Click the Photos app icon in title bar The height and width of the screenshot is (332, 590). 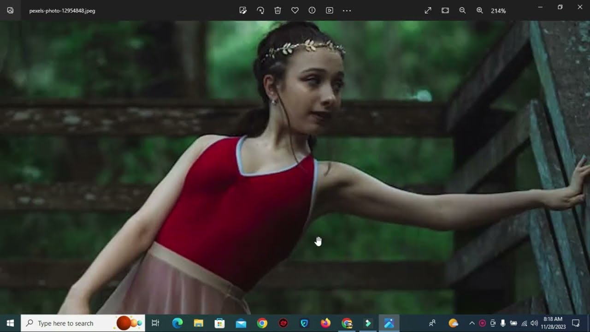point(10,11)
